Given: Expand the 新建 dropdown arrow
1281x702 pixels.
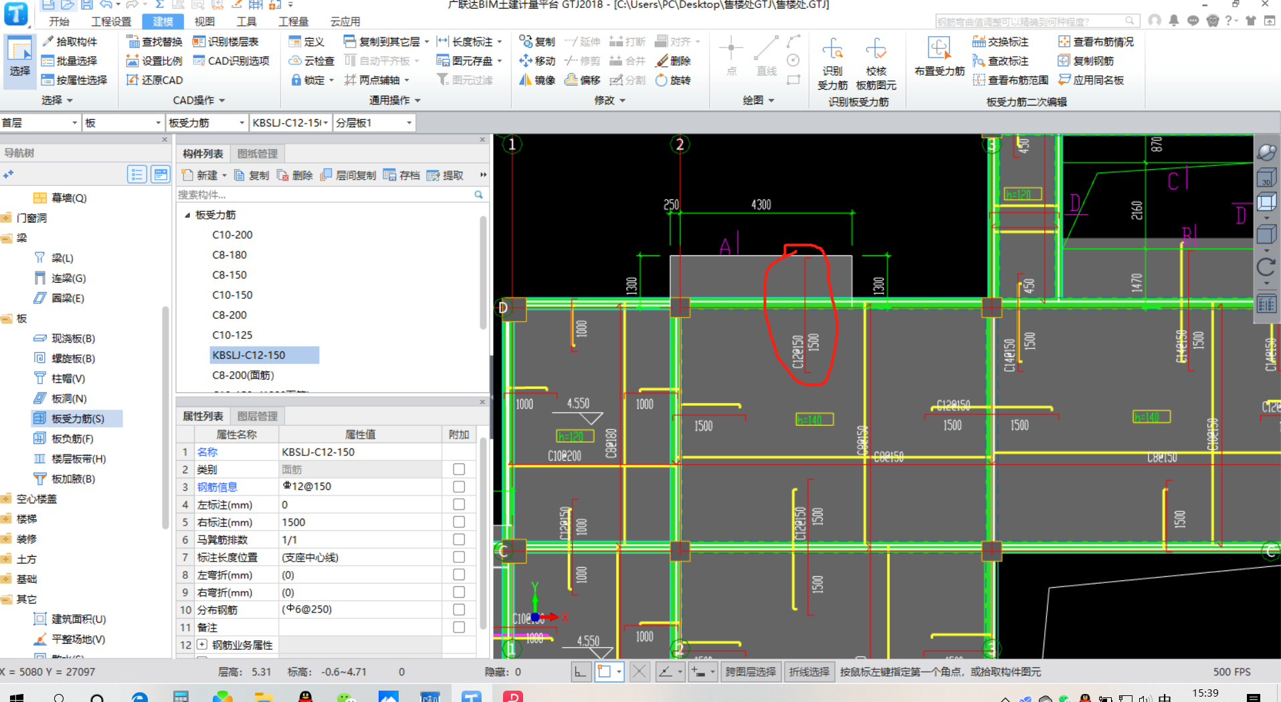Looking at the screenshot, I should [224, 176].
